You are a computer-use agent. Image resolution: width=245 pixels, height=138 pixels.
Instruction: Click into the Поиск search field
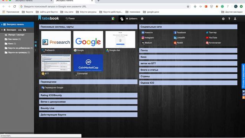[88, 18]
